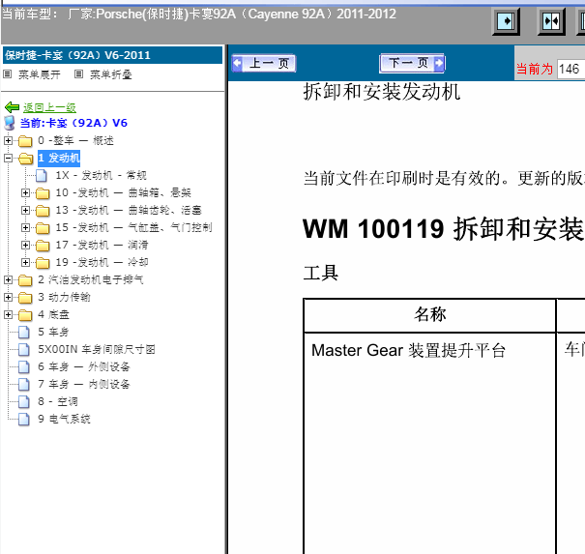Click the inward-arrows panel toolbar icon

coord(551,21)
